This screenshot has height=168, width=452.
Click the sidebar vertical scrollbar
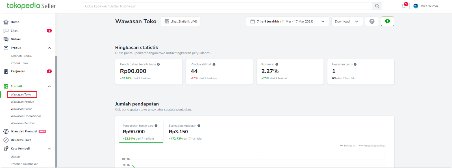(56, 111)
